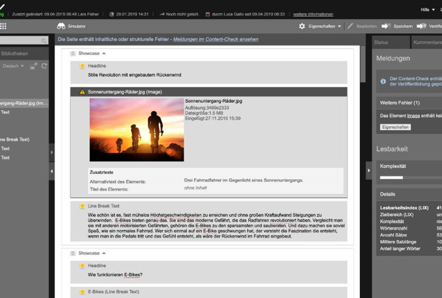The width and height of the screenshot is (442, 298).
Task: Open the app launcher grid icon top left
Action: [x=4, y=26]
